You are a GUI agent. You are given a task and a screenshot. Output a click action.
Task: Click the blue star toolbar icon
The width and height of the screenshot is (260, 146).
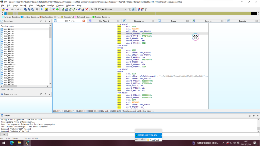tap(79, 9)
